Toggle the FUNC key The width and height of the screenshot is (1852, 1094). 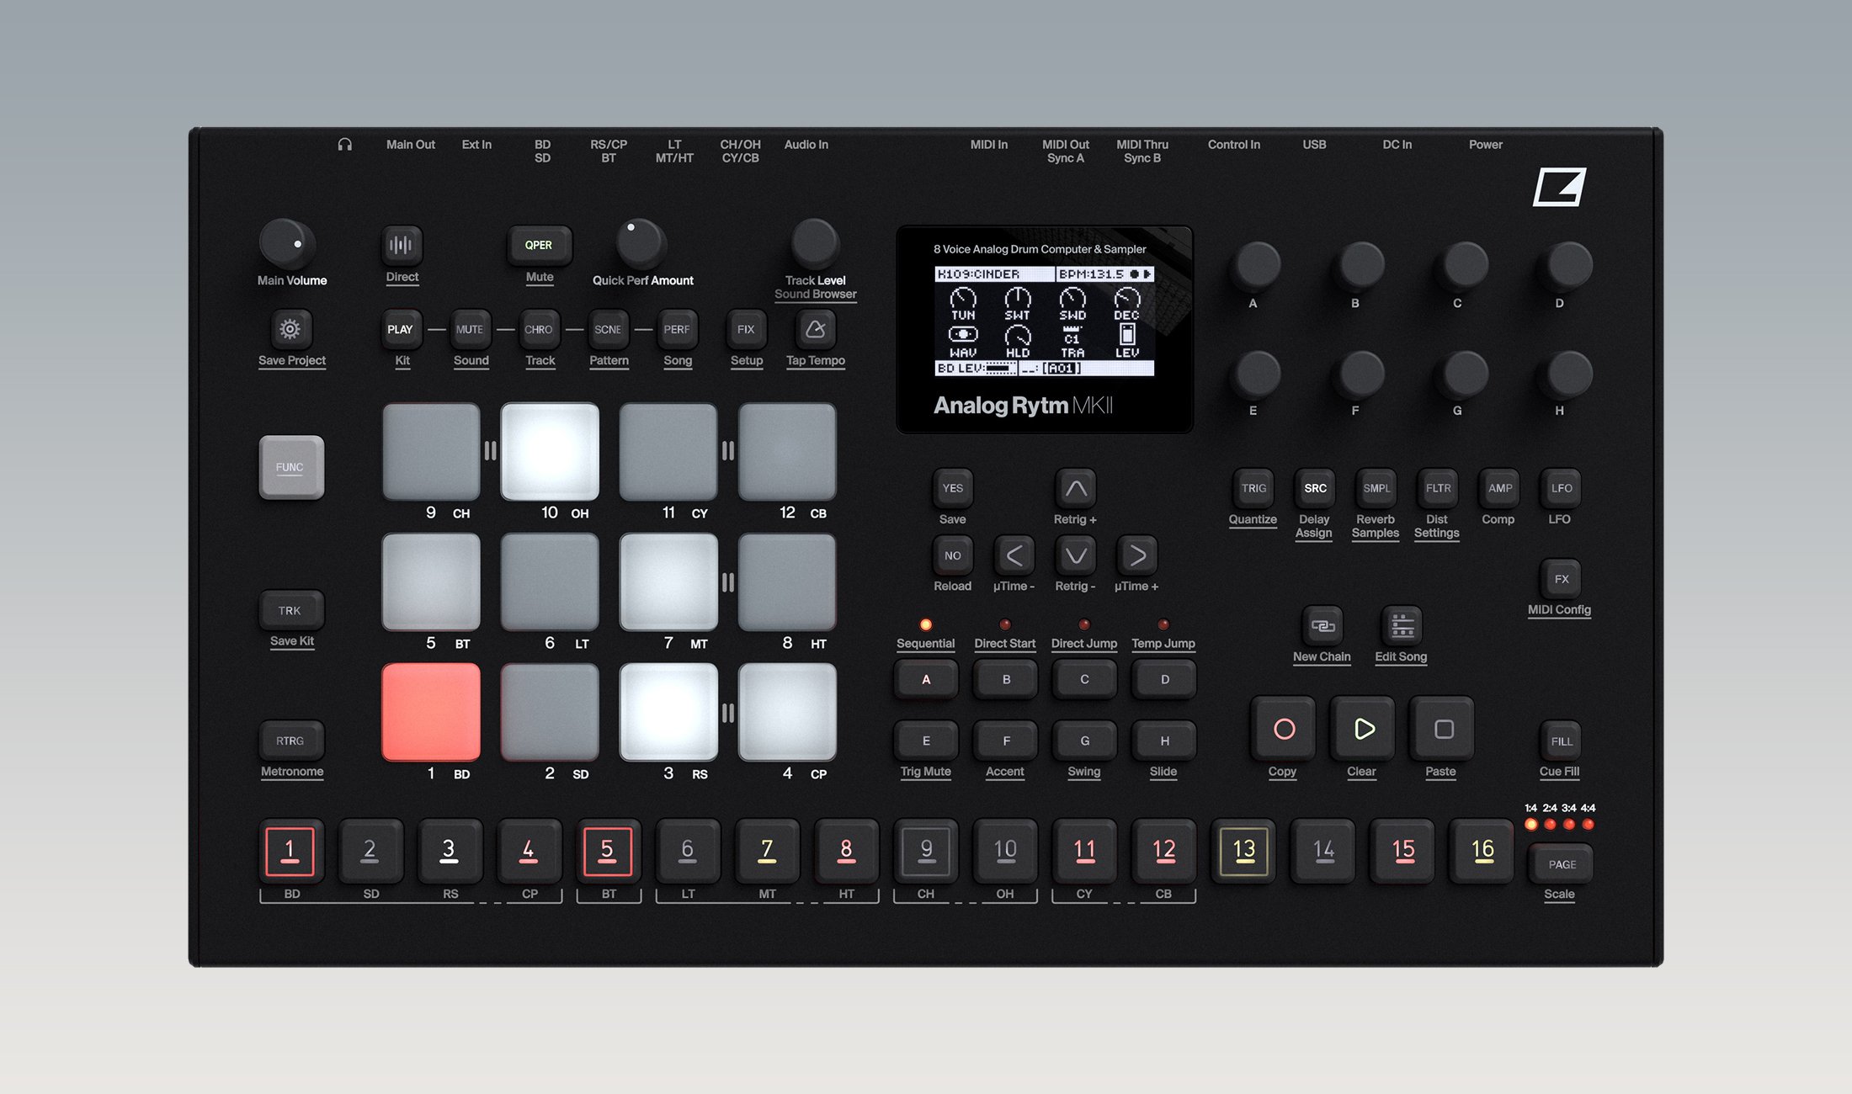pos(290,467)
